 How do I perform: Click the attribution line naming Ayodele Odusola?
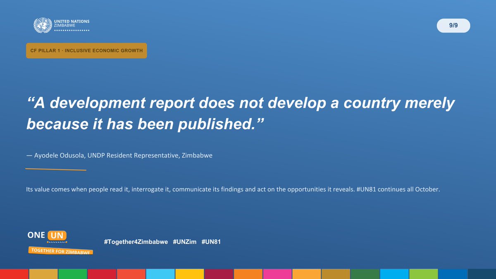(119, 156)
